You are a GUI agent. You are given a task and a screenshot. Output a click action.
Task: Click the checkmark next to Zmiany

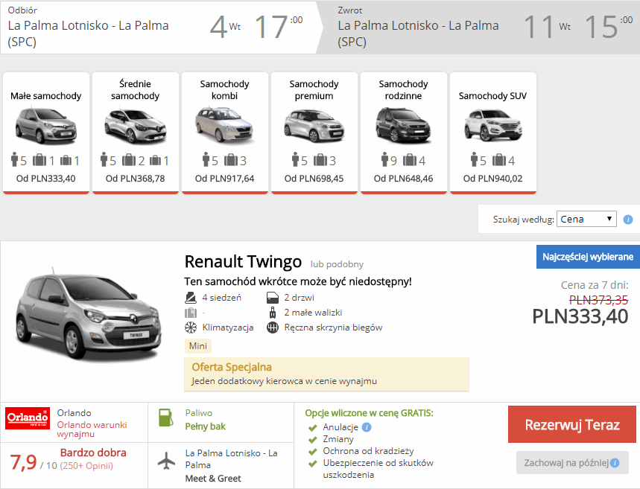(312, 440)
